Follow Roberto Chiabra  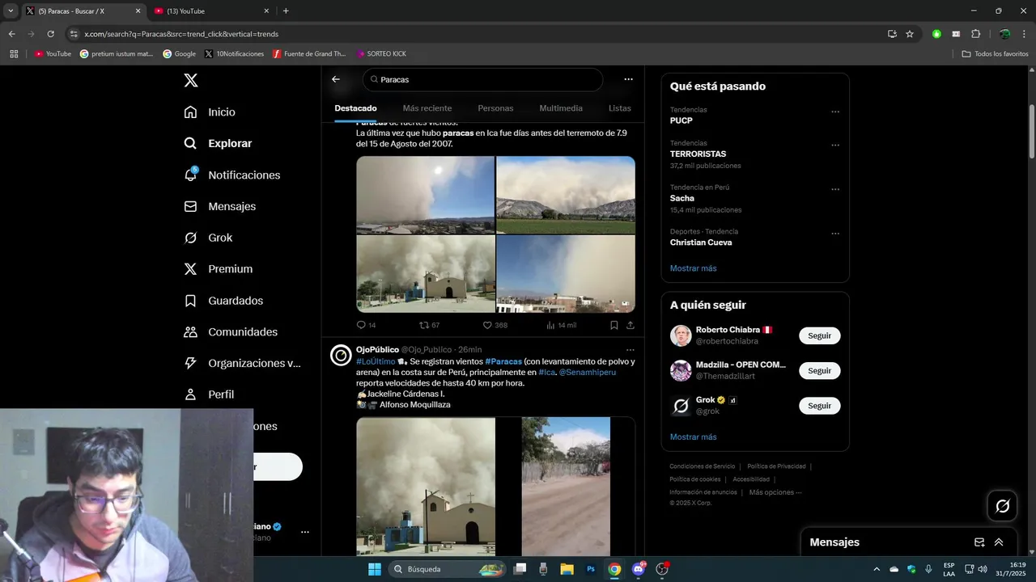pos(819,335)
